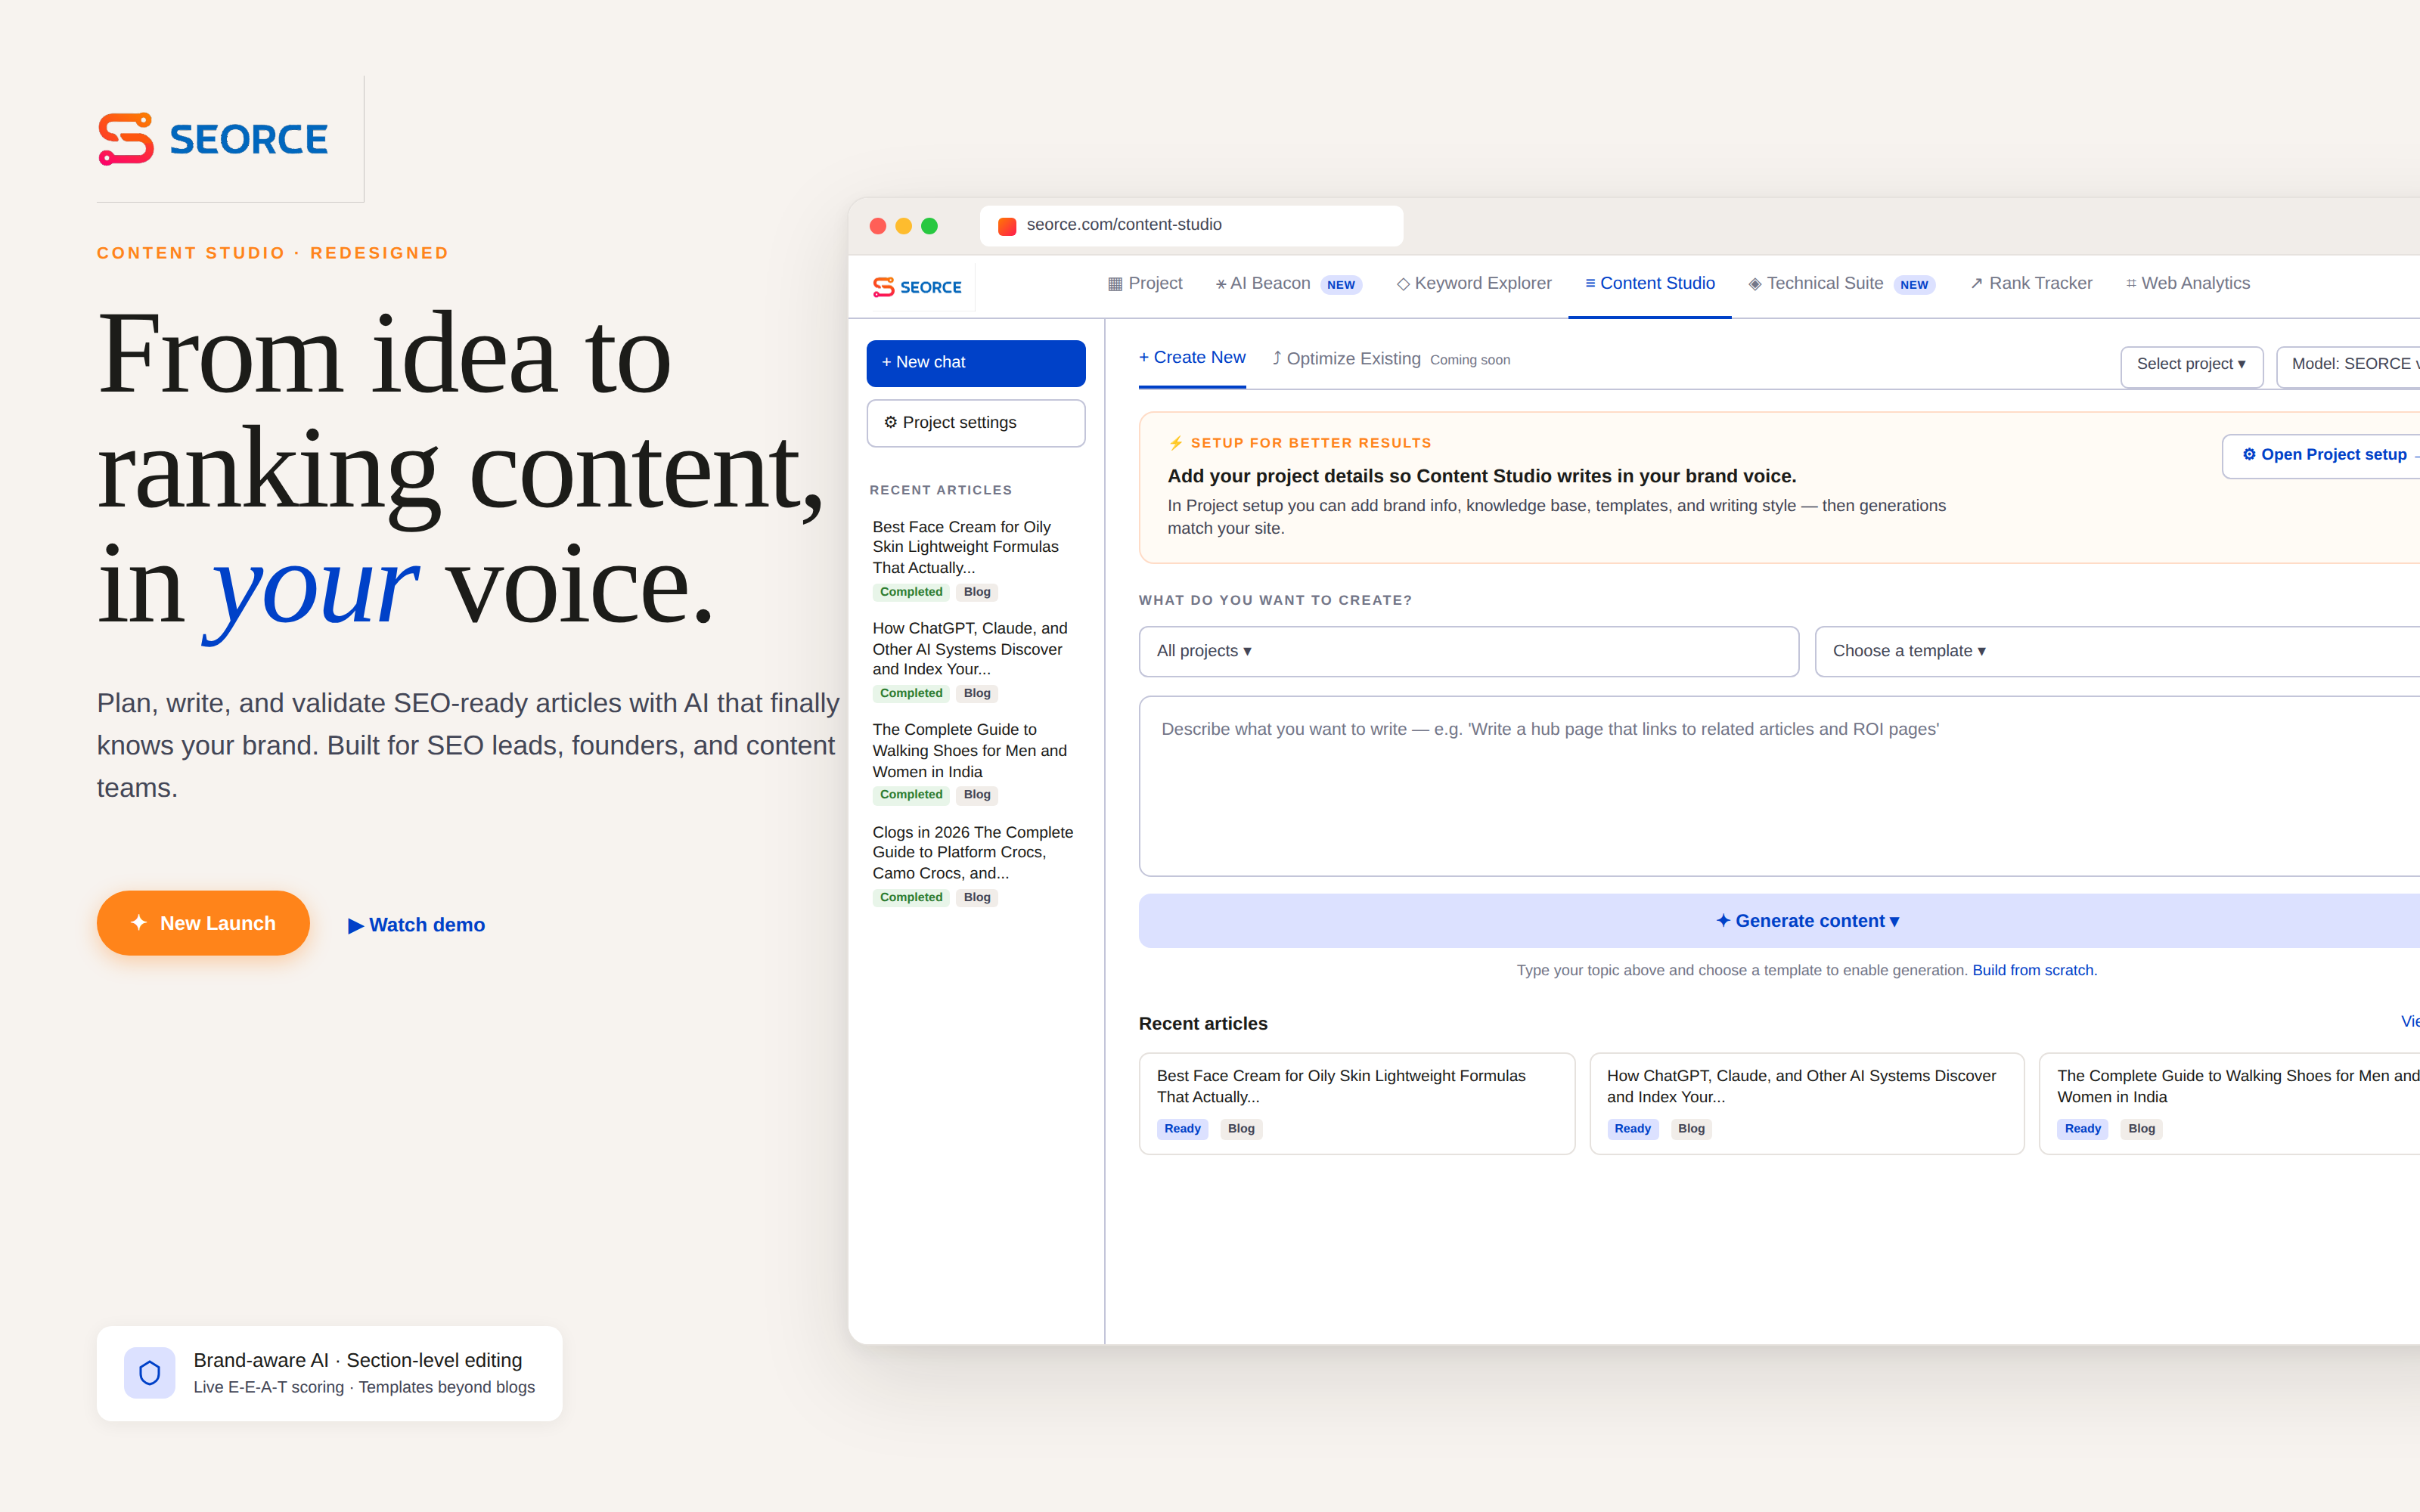
Task: Click the hash icon beside Web Analytics
Action: [x=2131, y=284]
